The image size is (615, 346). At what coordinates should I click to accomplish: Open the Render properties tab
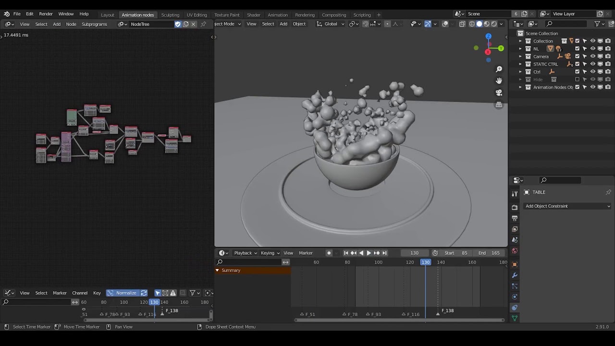(515, 207)
